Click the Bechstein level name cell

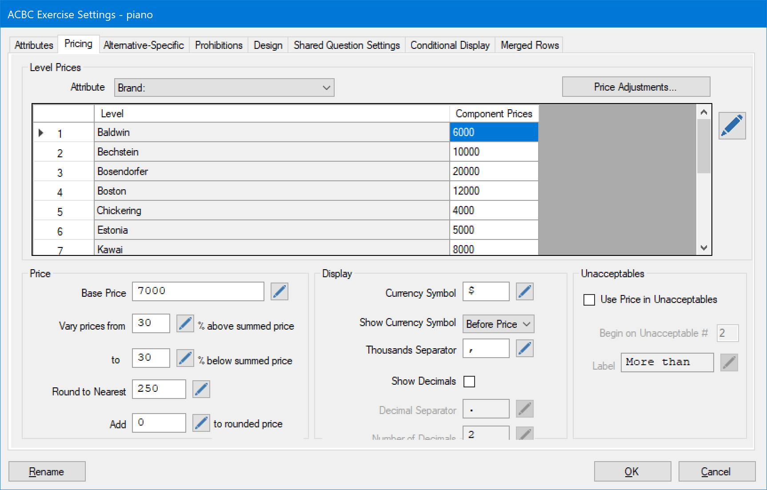[272, 152]
